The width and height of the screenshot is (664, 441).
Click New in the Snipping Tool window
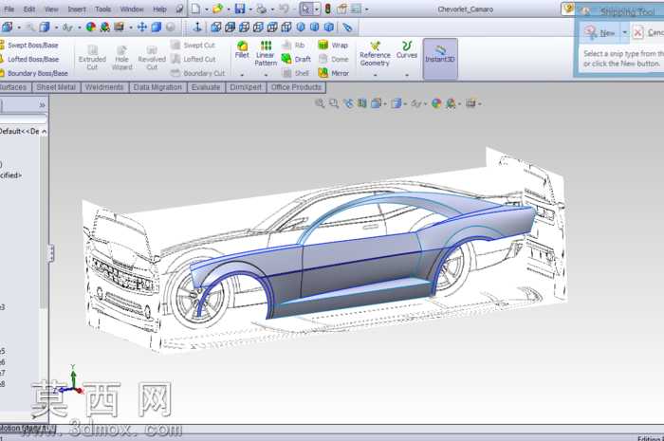600,32
